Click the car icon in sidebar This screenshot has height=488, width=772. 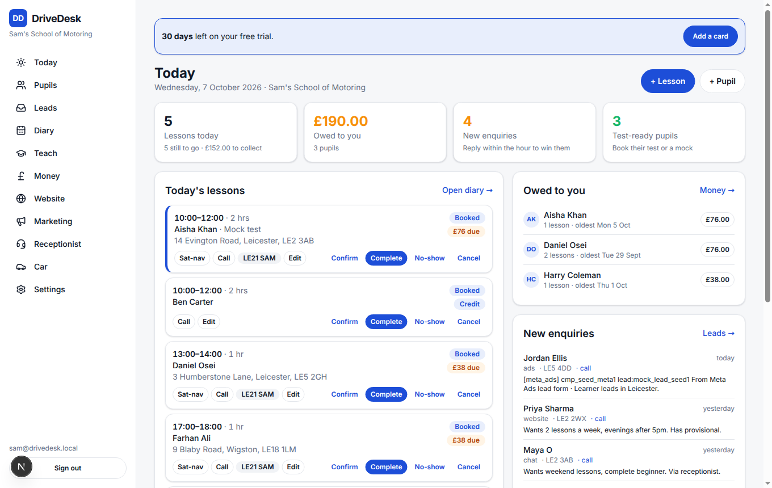[x=21, y=267]
